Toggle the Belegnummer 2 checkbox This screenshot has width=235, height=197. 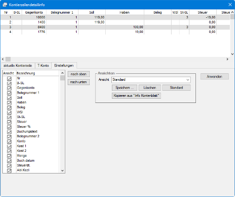[x=9, y=137]
